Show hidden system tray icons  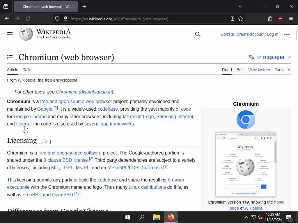tap(246, 217)
